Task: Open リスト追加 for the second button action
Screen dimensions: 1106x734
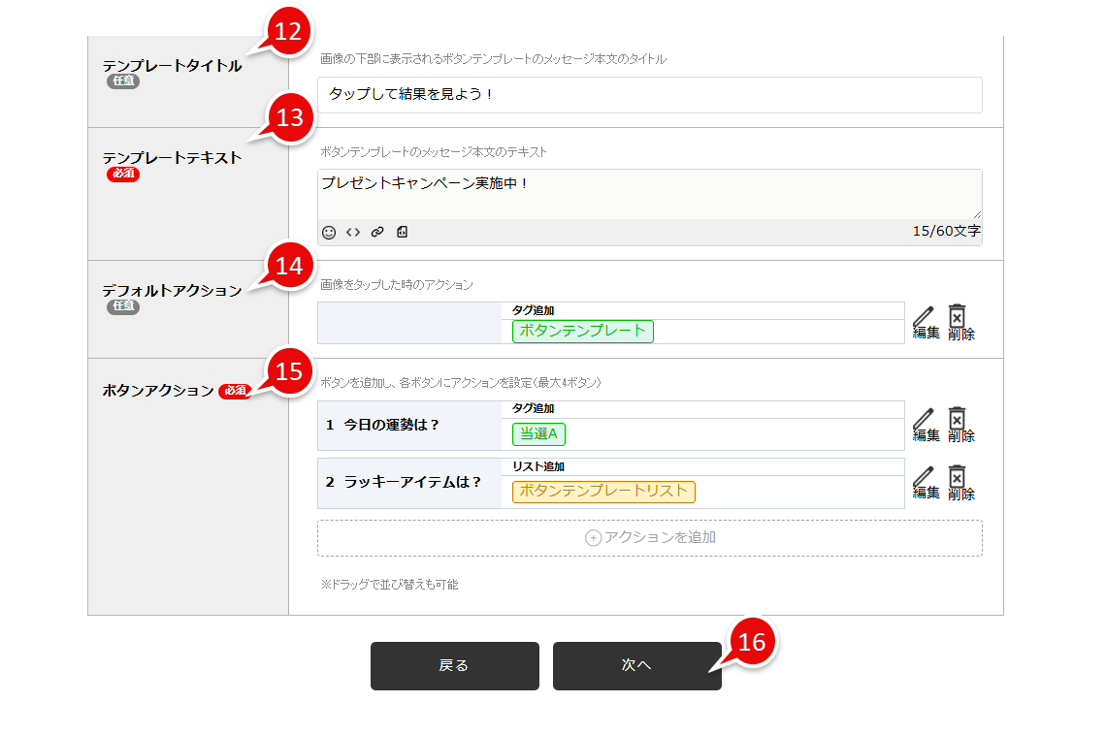Action: [x=539, y=465]
